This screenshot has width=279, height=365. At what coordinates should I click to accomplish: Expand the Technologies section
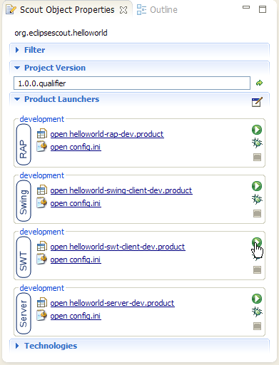click(17, 346)
